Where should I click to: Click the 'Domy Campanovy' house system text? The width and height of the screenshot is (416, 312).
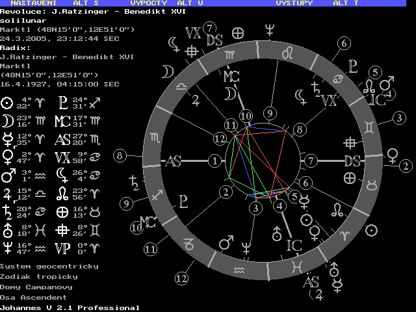pyautogui.click(x=36, y=287)
